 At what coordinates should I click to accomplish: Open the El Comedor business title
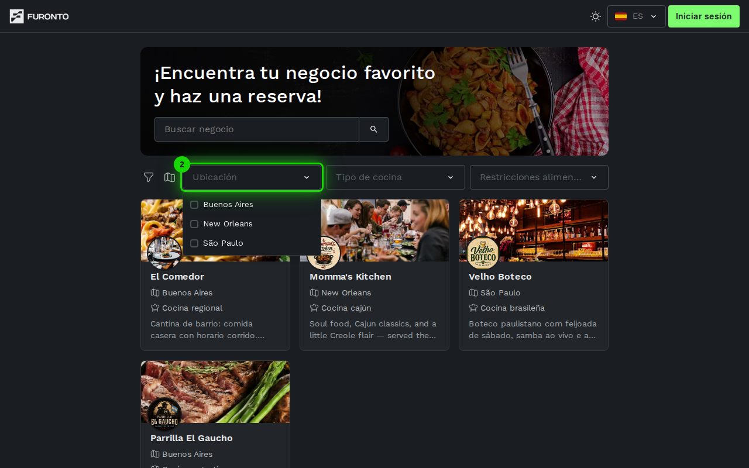coord(177,277)
